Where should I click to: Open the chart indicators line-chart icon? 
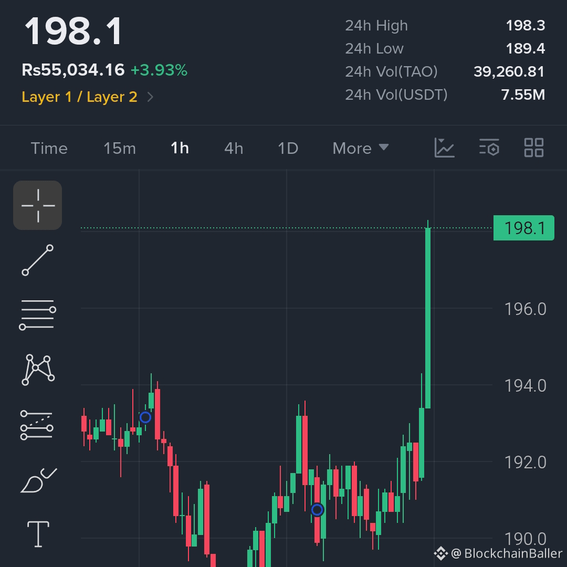[444, 148]
